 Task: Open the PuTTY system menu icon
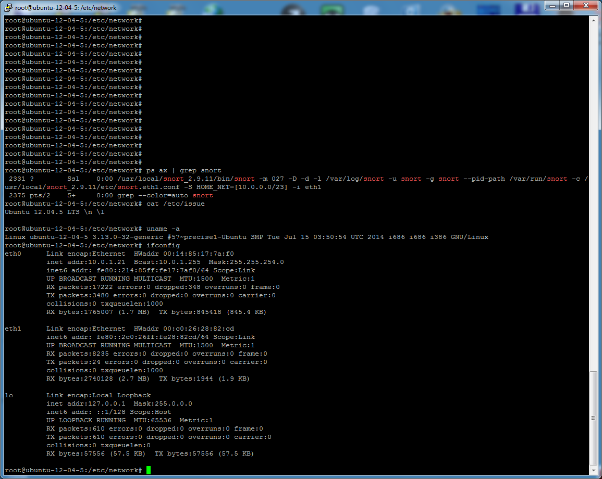click(x=8, y=7)
